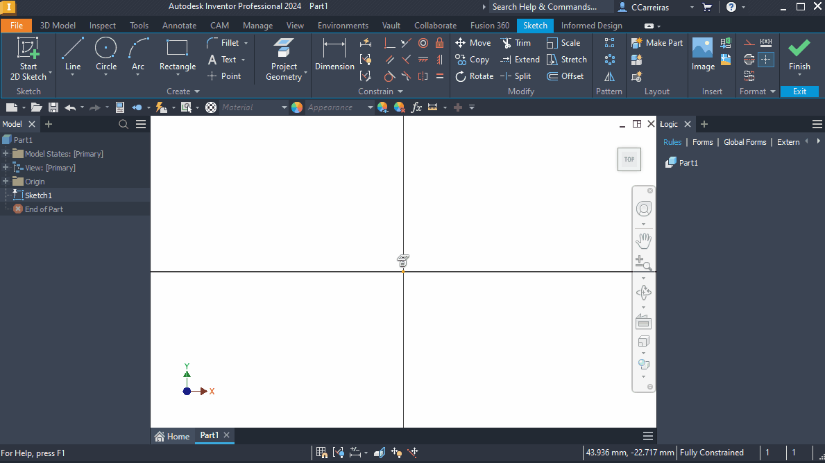Click the Move button
Screen dimensions: 825x463
tap(473, 43)
